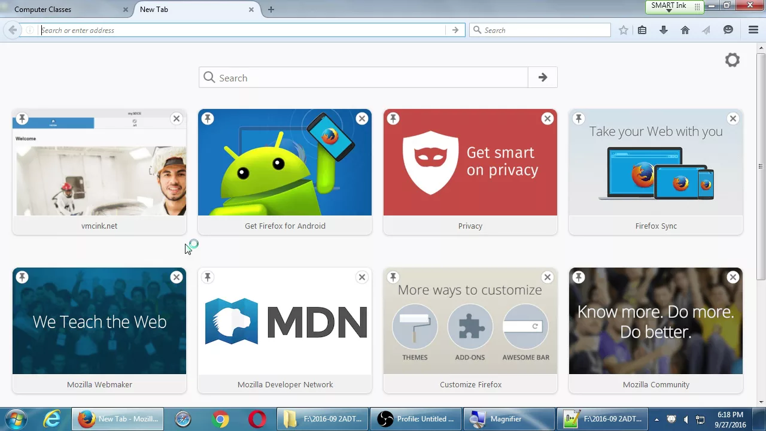Open the Get Firefox for Android tile

[285, 172]
